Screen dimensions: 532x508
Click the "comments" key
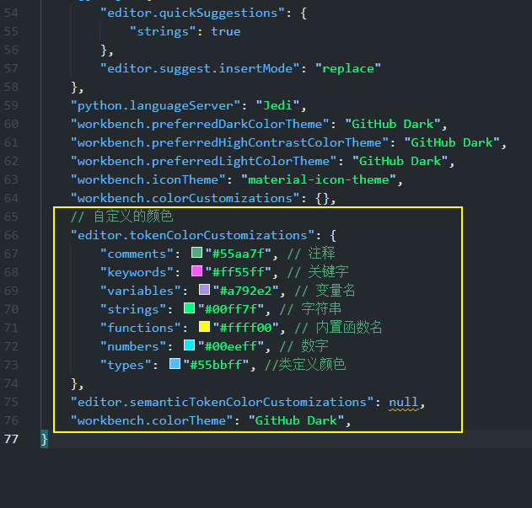coord(137,254)
